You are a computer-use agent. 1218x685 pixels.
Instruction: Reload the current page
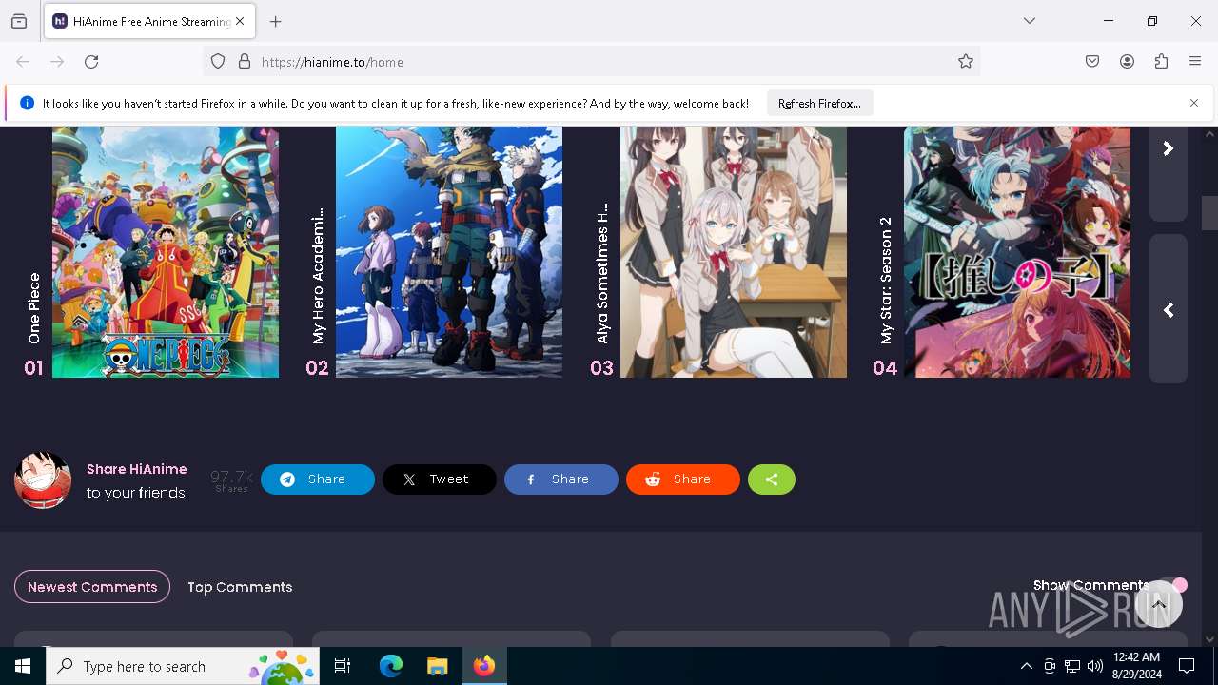[91, 62]
